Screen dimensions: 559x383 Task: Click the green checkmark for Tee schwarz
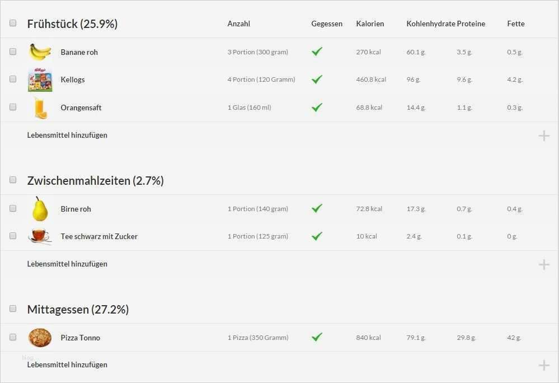coord(317,236)
